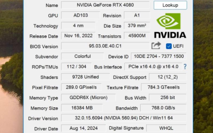This screenshot has width=213, height=133.
Task: Click the NVIDIA logo image
Action: click(x=170, y=26)
